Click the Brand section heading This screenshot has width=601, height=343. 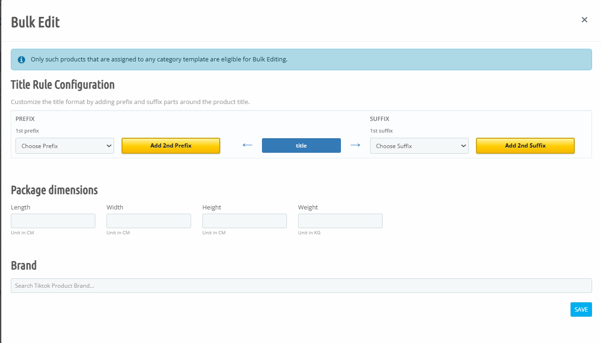[23, 266]
